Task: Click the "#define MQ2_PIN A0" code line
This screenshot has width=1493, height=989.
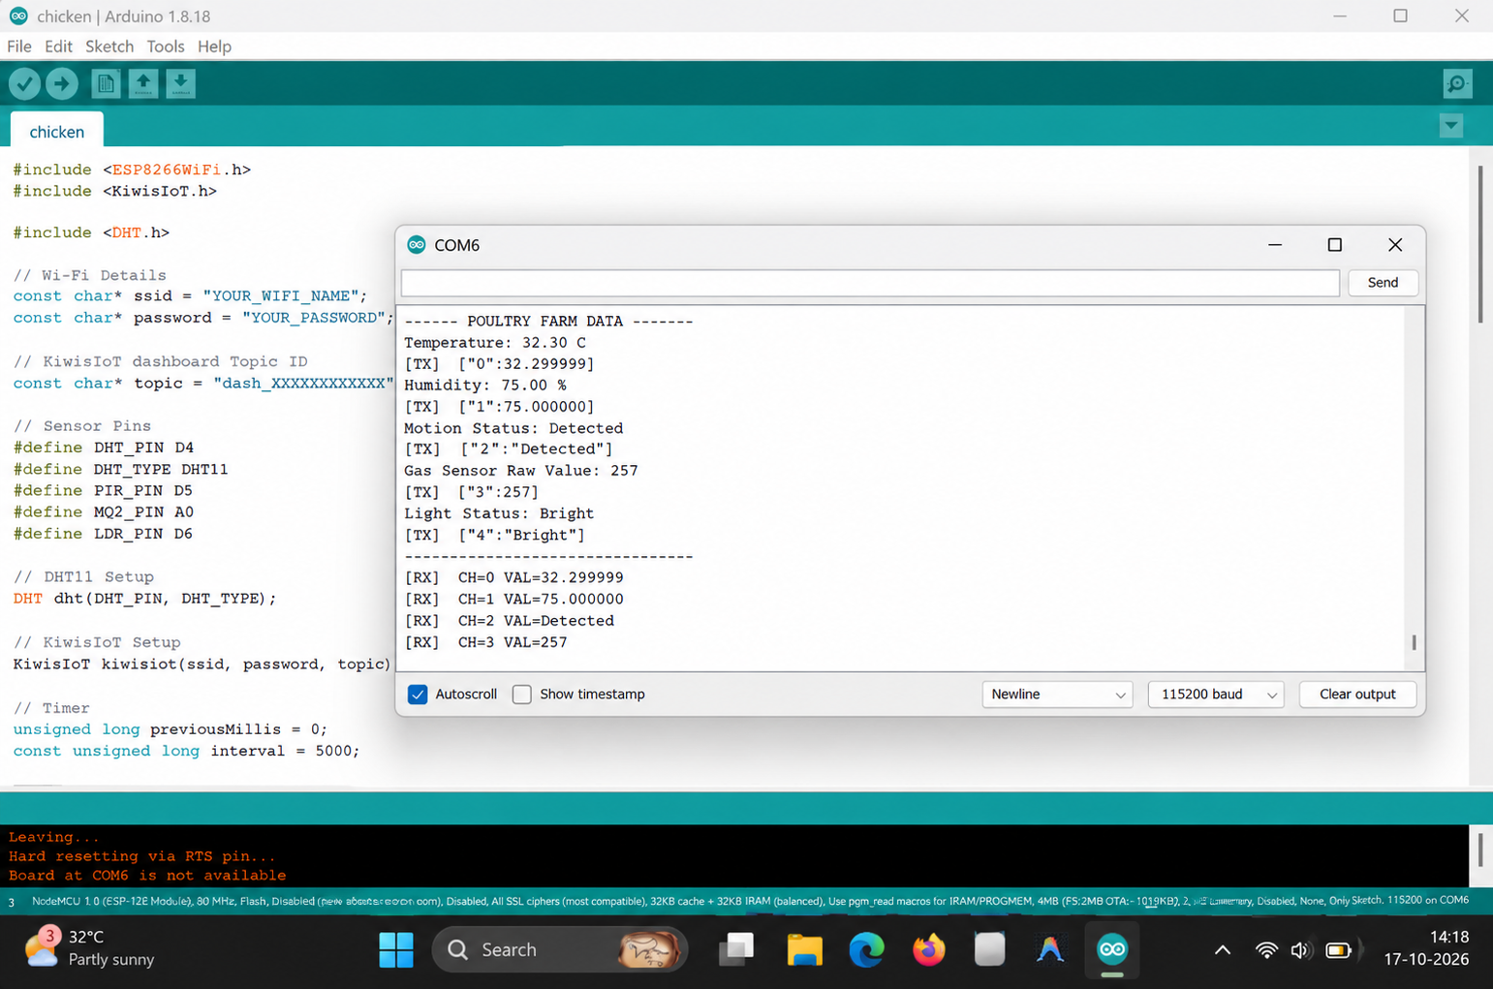Action: click(104, 512)
